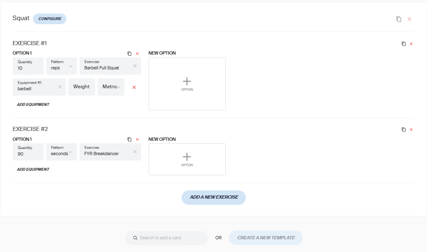Copy Exercise #1 using duplicate icon
The image size is (427, 252).
click(404, 44)
